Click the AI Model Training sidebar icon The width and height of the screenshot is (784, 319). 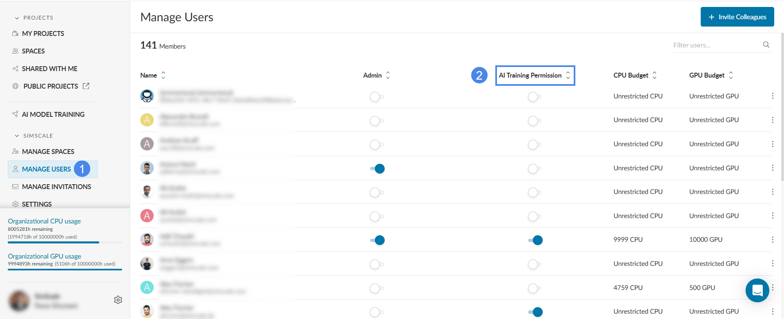(16, 114)
